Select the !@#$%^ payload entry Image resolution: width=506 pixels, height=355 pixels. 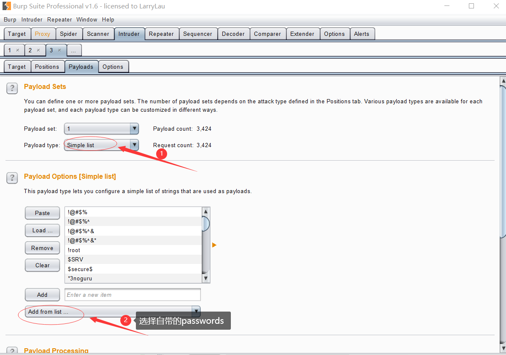pyautogui.click(x=133, y=221)
